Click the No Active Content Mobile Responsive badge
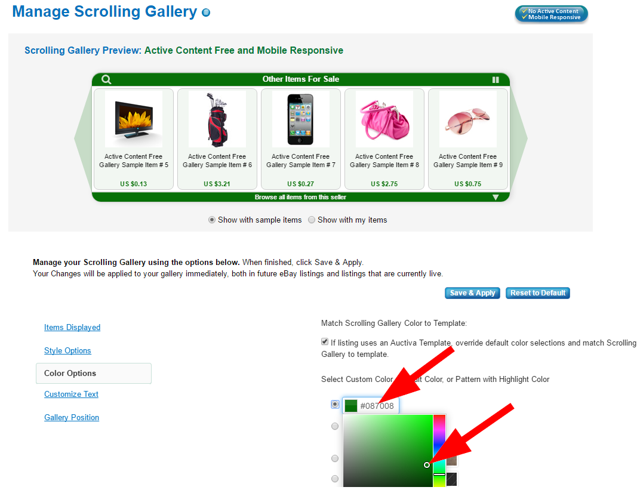 click(x=551, y=14)
